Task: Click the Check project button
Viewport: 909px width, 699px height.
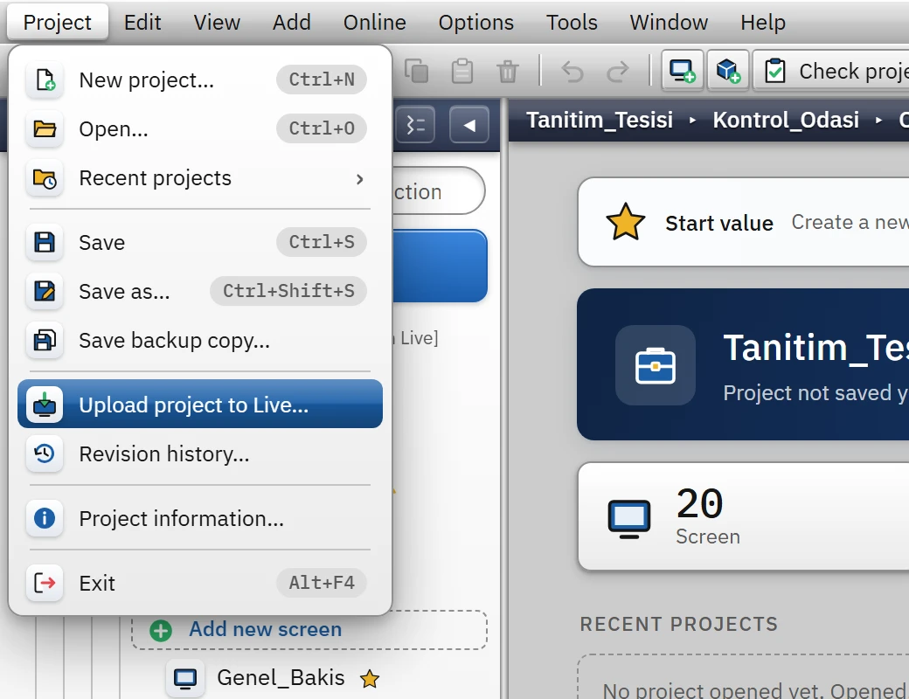Action: click(831, 71)
